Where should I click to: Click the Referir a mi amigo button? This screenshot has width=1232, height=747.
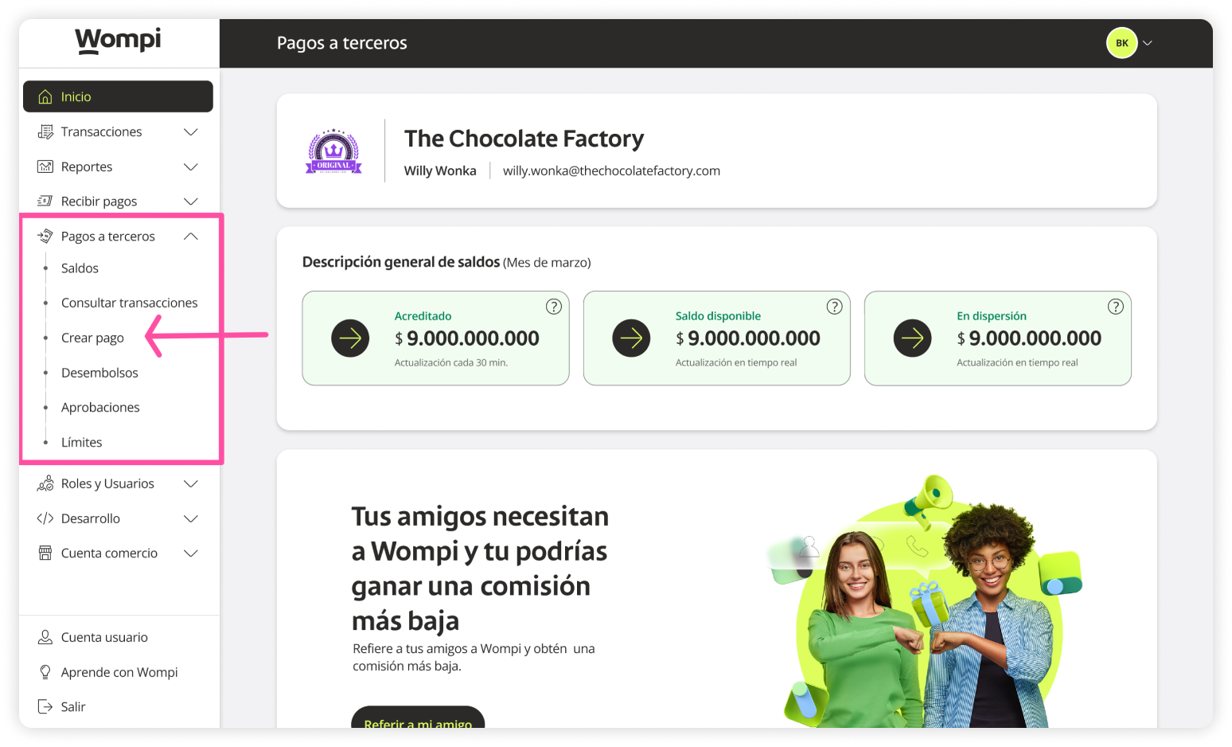[417, 723]
